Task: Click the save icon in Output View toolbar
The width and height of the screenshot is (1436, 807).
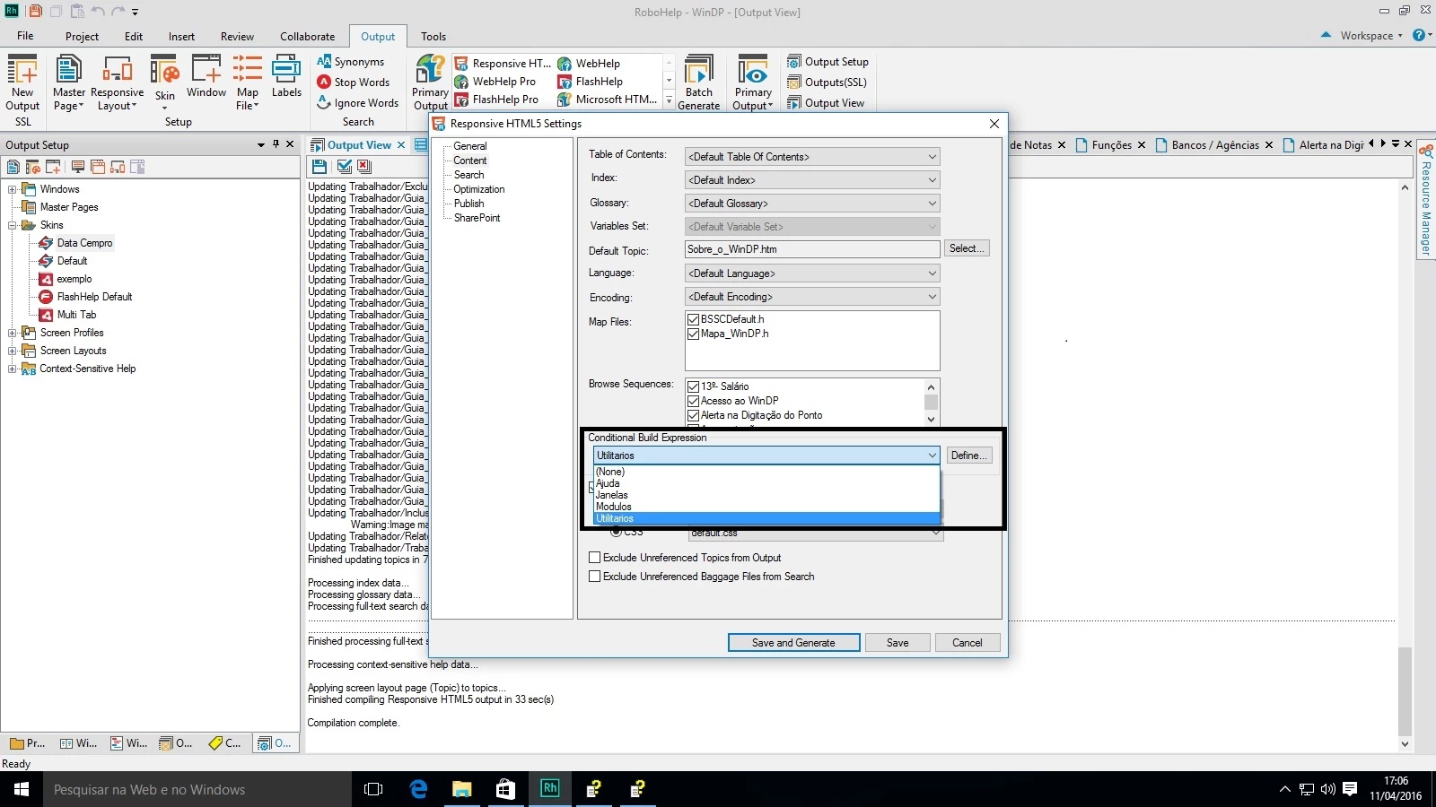Action: pyautogui.click(x=320, y=166)
